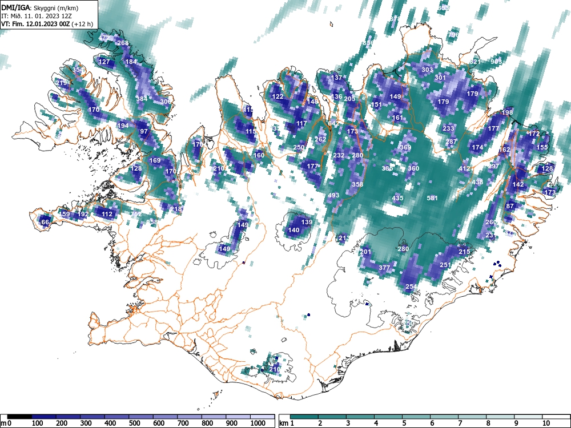Screen dimensions: 571x428
Task: Click visibility value 369 on the map
Action: click(405, 147)
